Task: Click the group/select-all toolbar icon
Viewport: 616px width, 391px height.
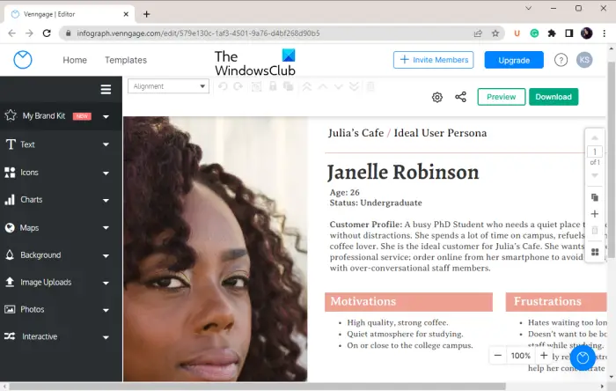Action: point(257,86)
